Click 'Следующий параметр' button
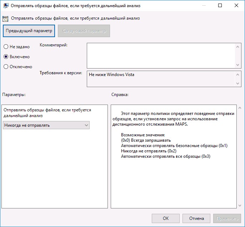 [84, 31]
